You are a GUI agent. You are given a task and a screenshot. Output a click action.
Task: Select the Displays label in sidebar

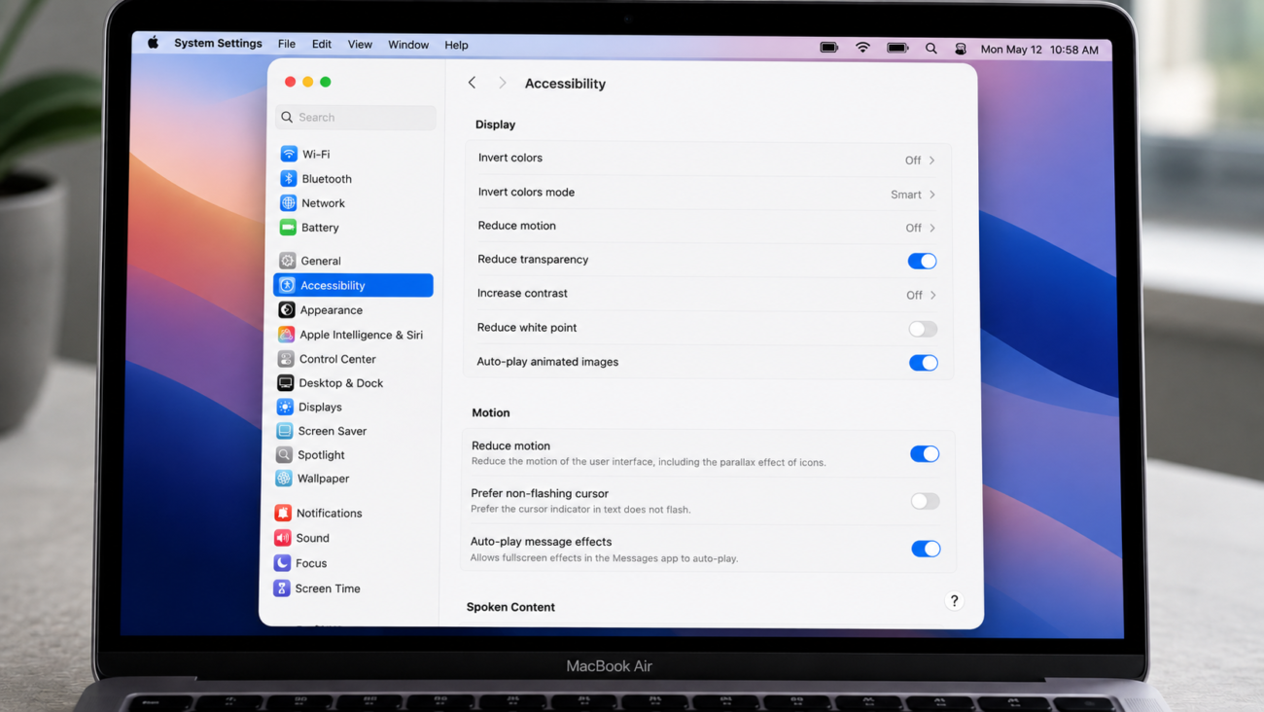click(x=320, y=407)
